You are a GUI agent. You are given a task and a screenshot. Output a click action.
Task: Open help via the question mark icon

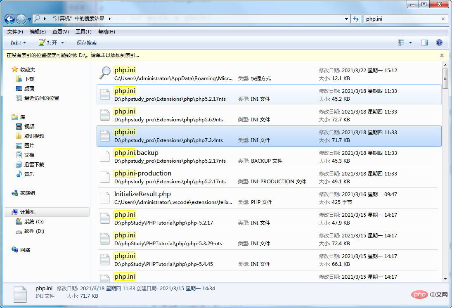tap(439, 43)
